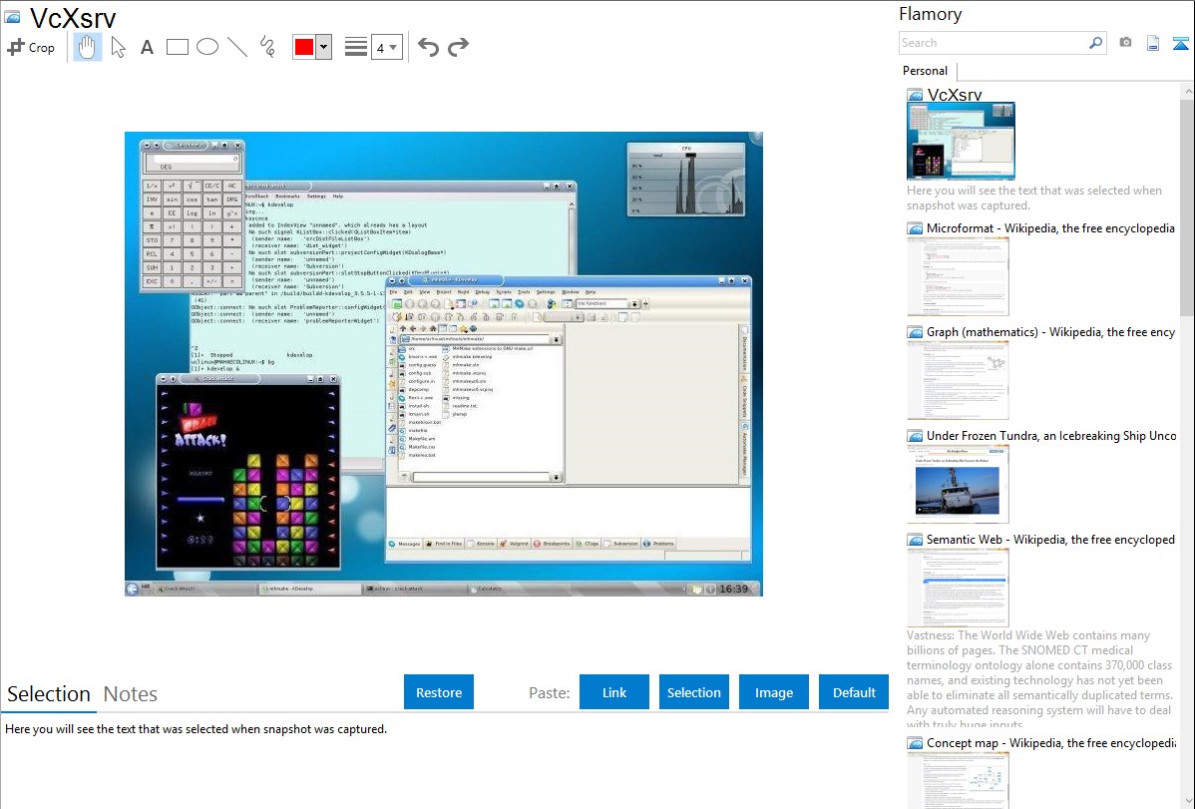The height and width of the screenshot is (809, 1195).
Task: Click the VcXsrv title icon
Action: (x=13, y=17)
